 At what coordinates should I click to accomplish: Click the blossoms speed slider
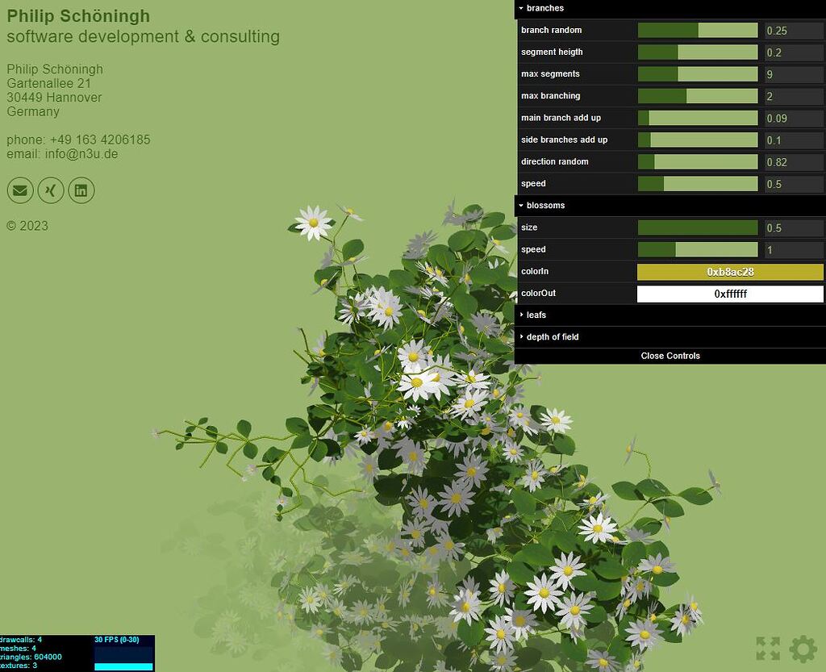tap(698, 249)
